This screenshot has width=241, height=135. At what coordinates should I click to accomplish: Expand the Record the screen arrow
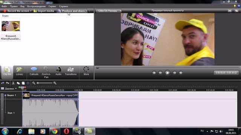31,11
